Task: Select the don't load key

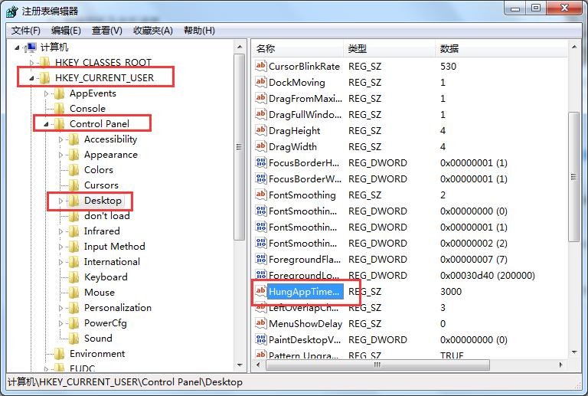Action: [x=107, y=216]
